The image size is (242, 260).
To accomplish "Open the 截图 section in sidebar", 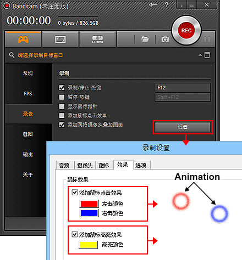I will pyautogui.click(x=28, y=134).
